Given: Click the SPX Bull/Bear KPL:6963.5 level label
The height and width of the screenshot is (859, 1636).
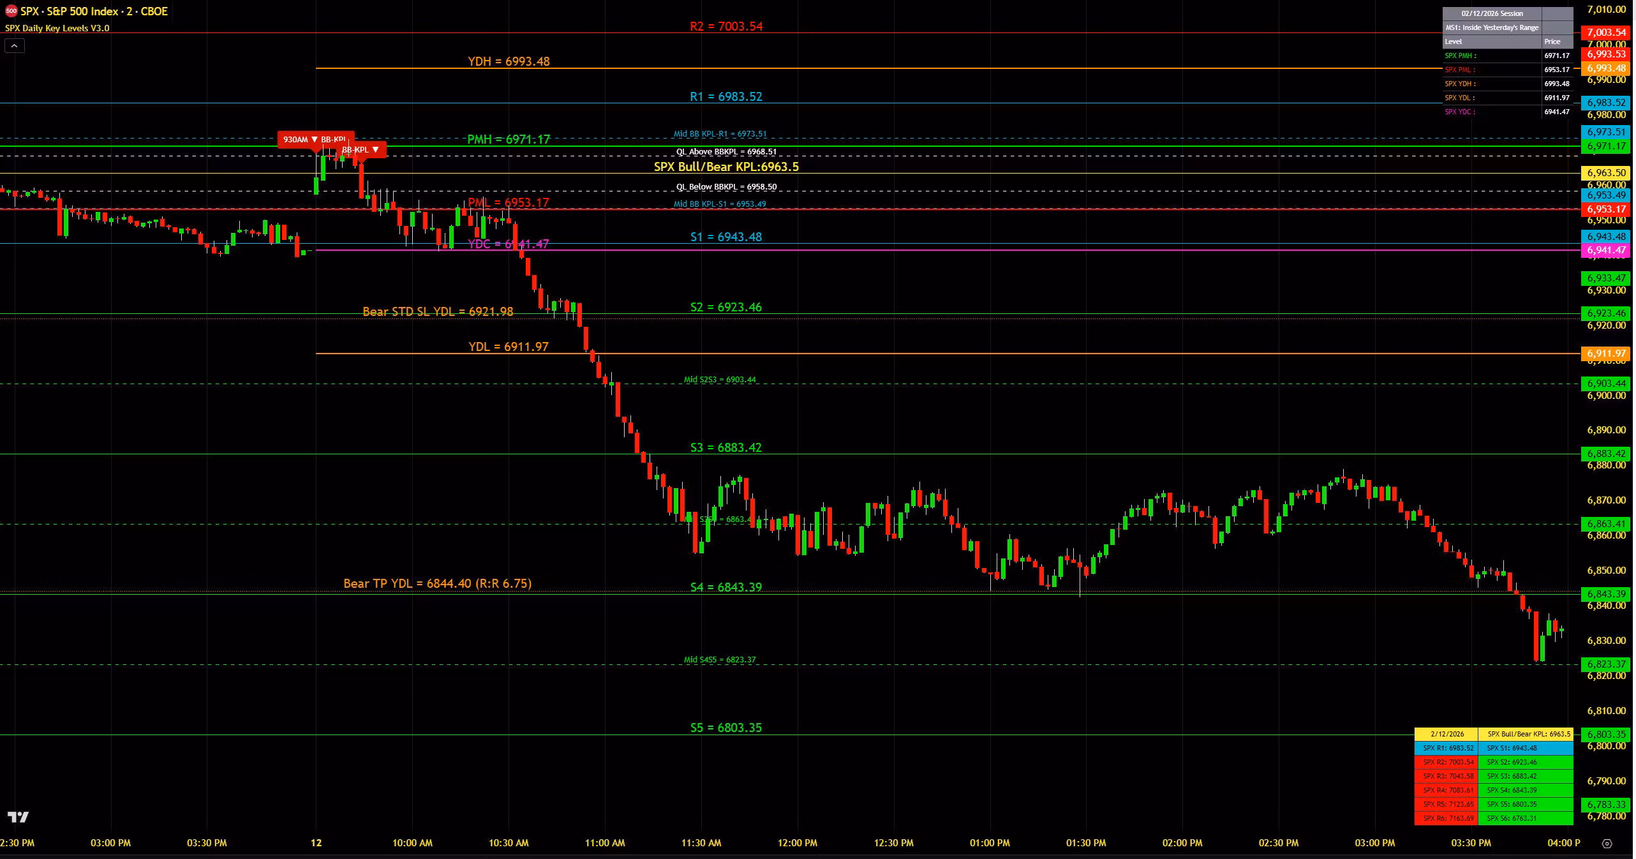Looking at the screenshot, I should [726, 167].
